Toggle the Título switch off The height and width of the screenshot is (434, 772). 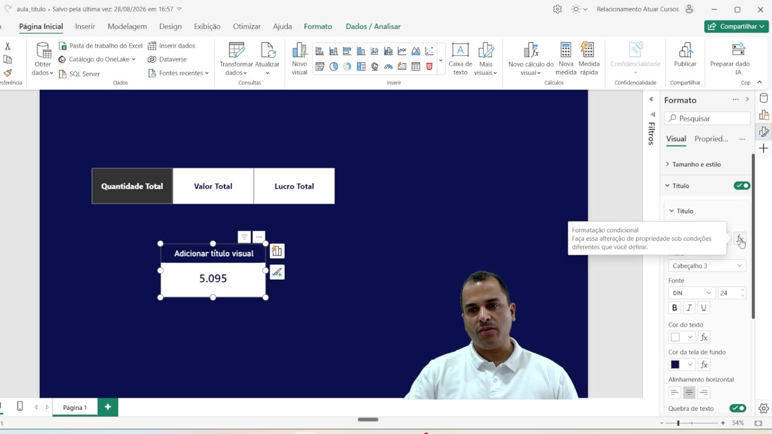[x=742, y=186]
